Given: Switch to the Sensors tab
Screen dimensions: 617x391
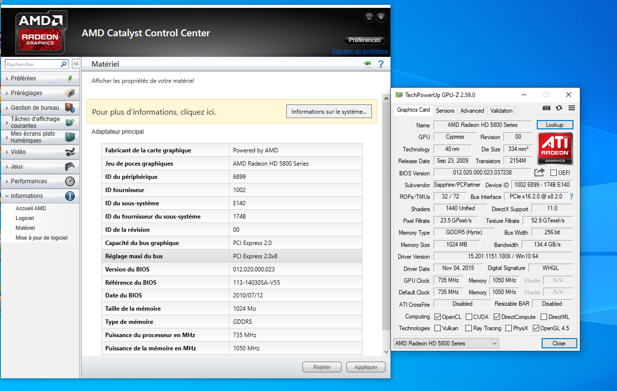Looking at the screenshot, I should 445,111.
